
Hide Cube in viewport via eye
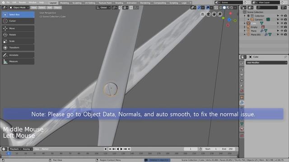[x=282, y=23]
